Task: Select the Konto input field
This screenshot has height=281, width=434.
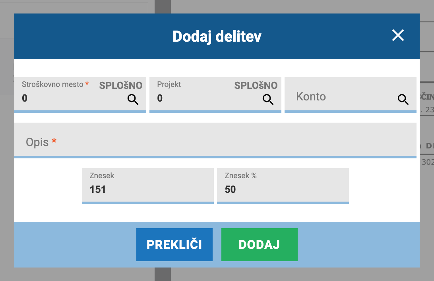Action: tap(351, 95)
